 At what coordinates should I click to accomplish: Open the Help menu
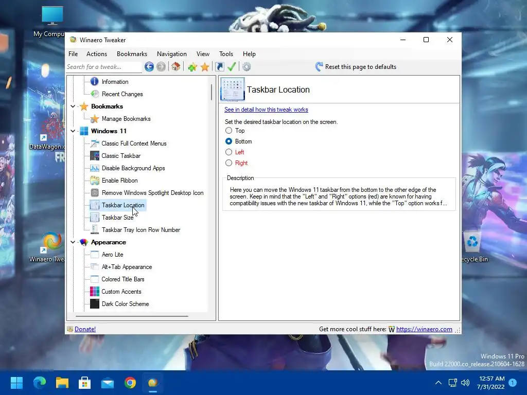[x=250, y=53]
